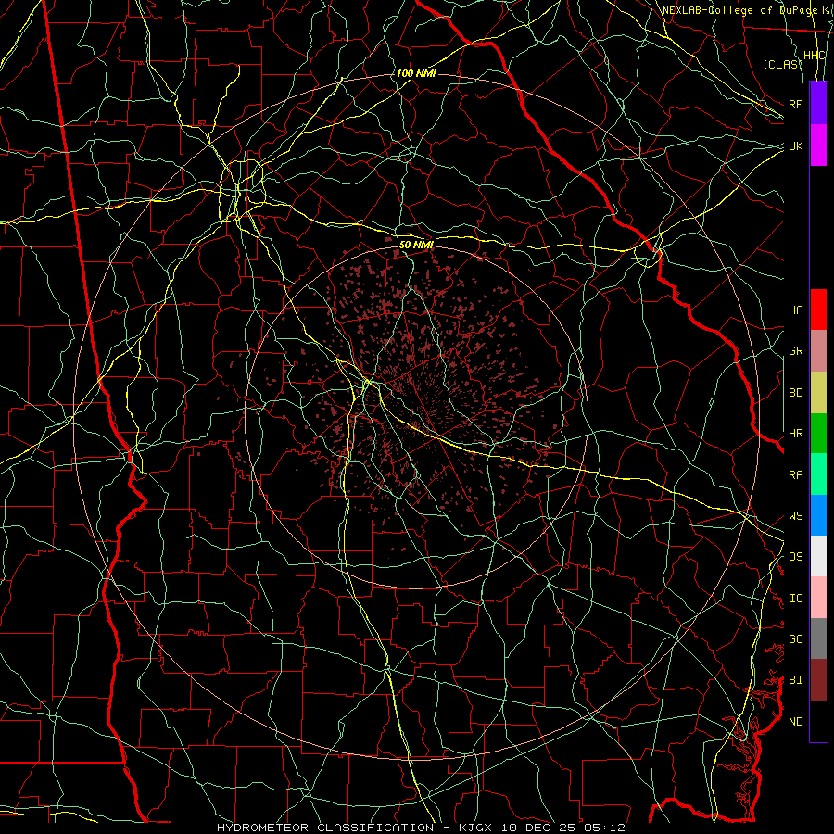Click the "BI" legend label

(796, 680)
